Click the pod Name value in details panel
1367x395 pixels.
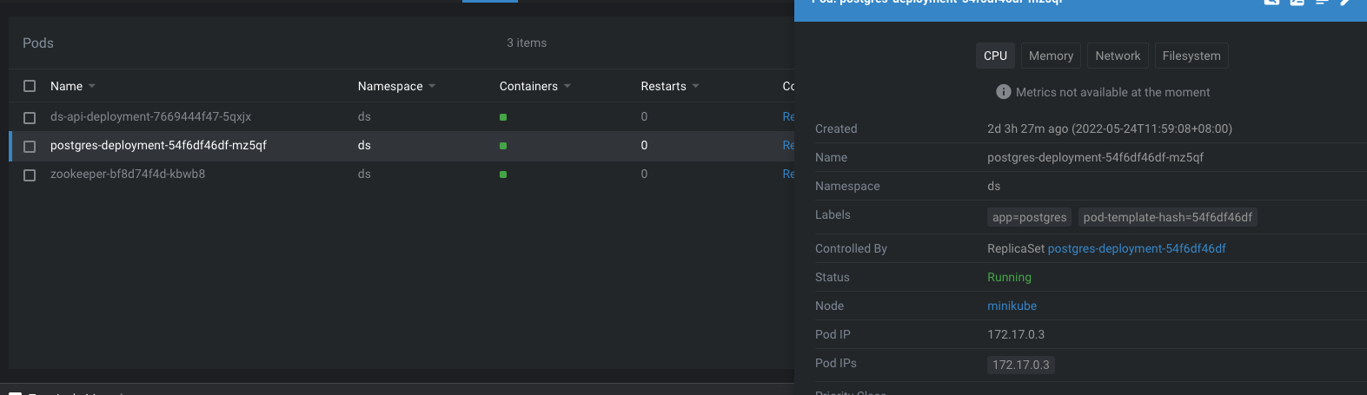[x=1095, y=157]
